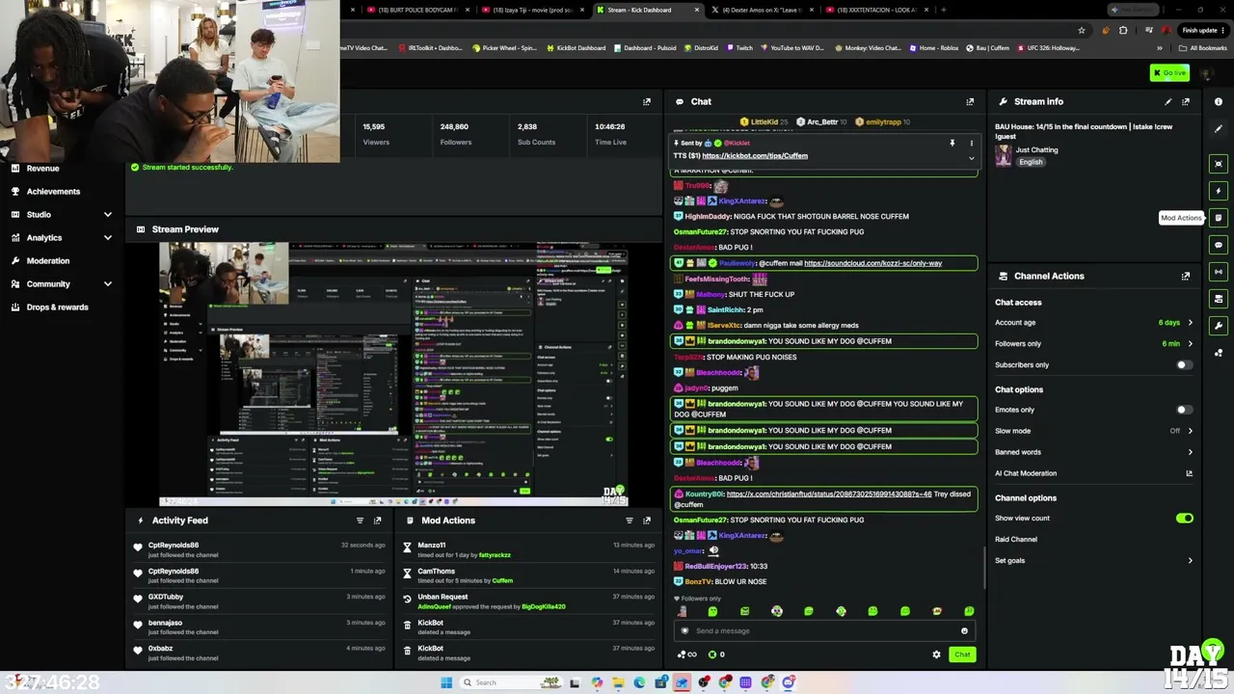Screen dimensions: 1234x694
Task: Click Raid Channel option
Action: (1016, 540)
